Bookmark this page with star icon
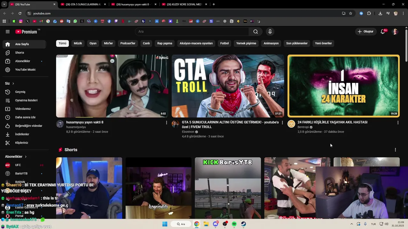Viewport: 408px width, 229px height. point(351,13)
